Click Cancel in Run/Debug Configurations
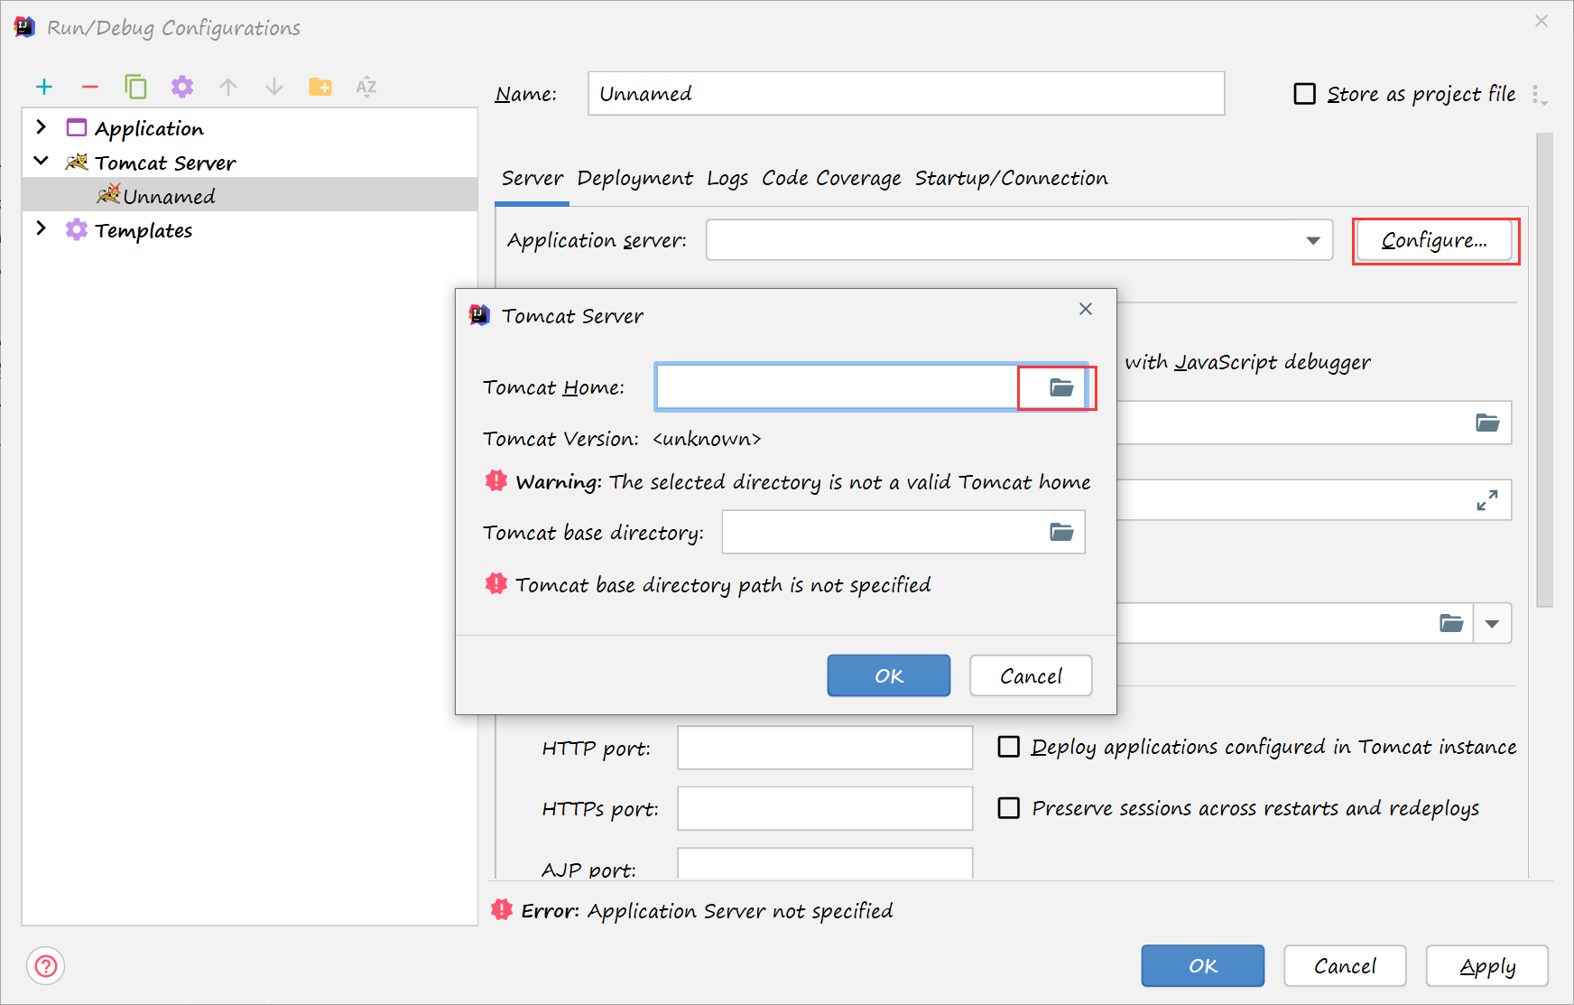Image resolution: width=1574 pixels, height=1005 pixels. pos(1345,966)
